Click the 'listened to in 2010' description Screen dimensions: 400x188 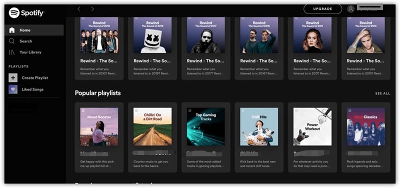(98, 71)
